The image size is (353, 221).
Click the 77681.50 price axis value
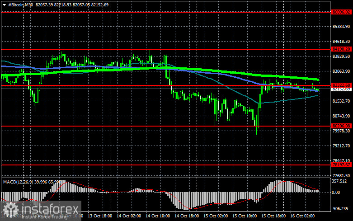(x=341, y=175)
